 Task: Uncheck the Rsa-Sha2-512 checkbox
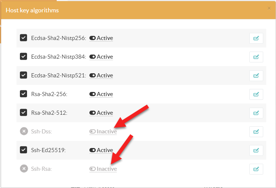pos(23,113)
